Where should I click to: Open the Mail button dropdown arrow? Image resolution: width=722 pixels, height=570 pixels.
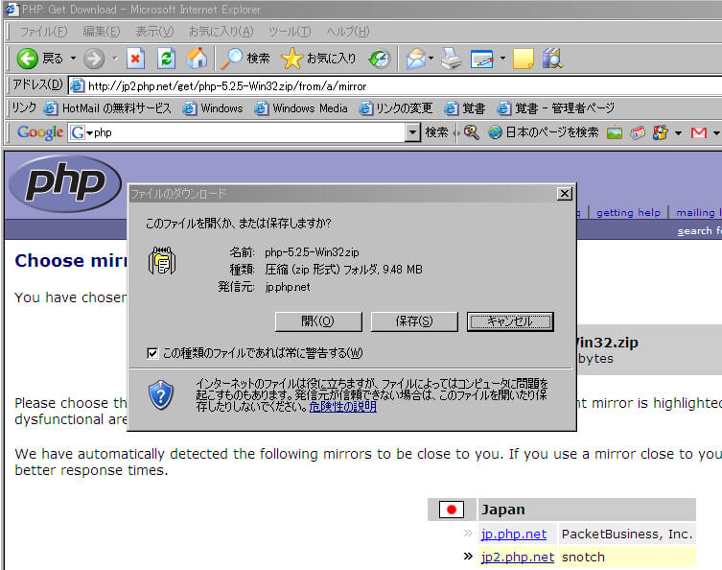(432, 59)
